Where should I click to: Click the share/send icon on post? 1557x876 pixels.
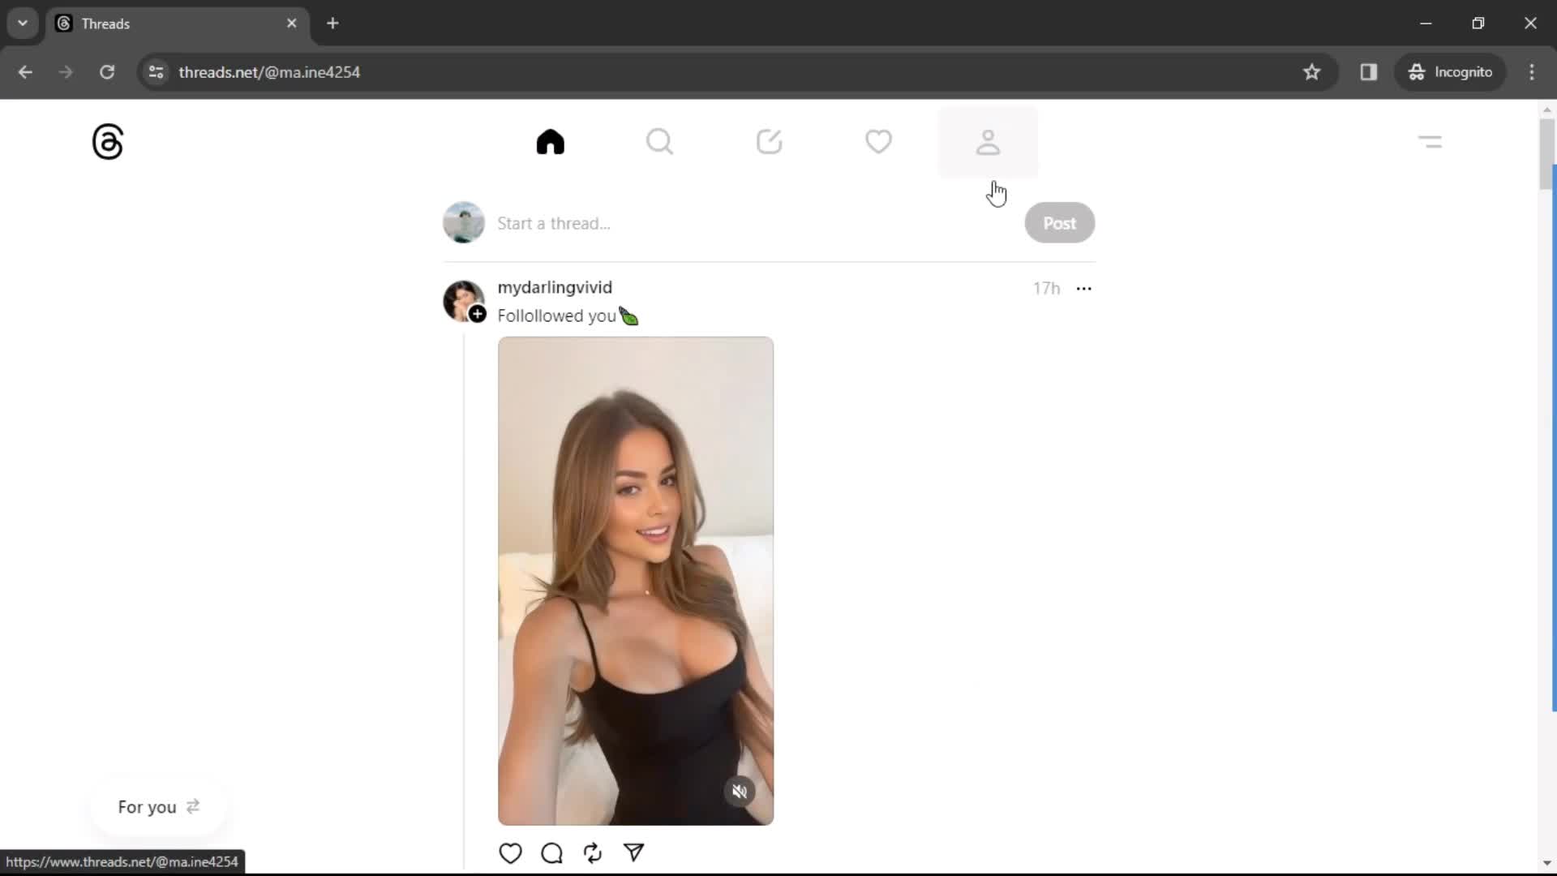pyautogui.click(x=633, y=852)
